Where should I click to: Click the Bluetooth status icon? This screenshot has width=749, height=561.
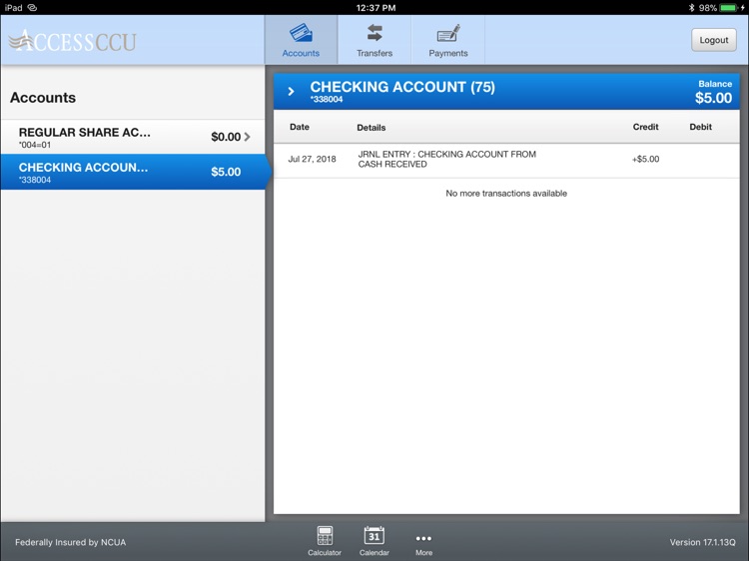[x=691, y=8]
